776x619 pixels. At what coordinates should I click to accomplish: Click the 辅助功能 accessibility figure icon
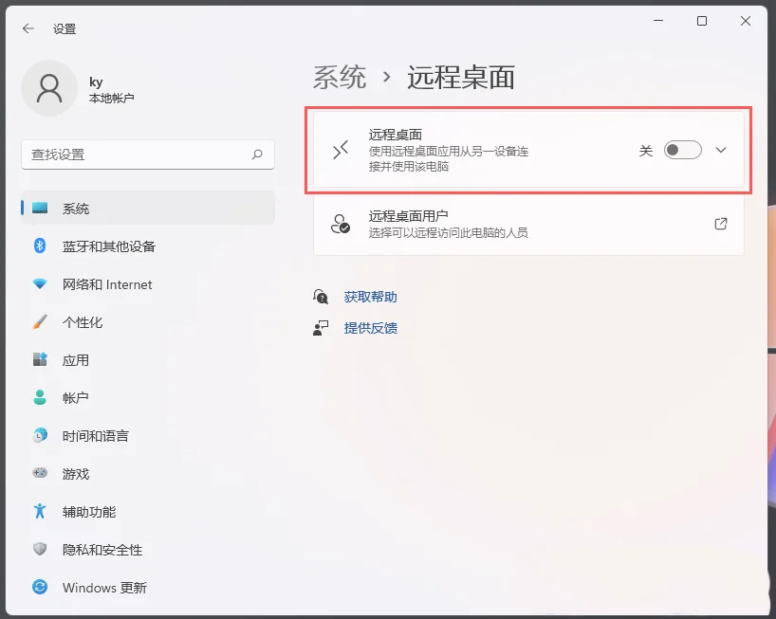[40, 511]
